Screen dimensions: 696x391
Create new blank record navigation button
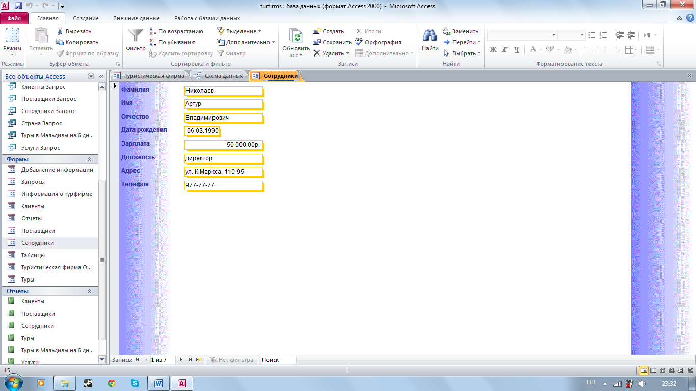pos(199,360)
